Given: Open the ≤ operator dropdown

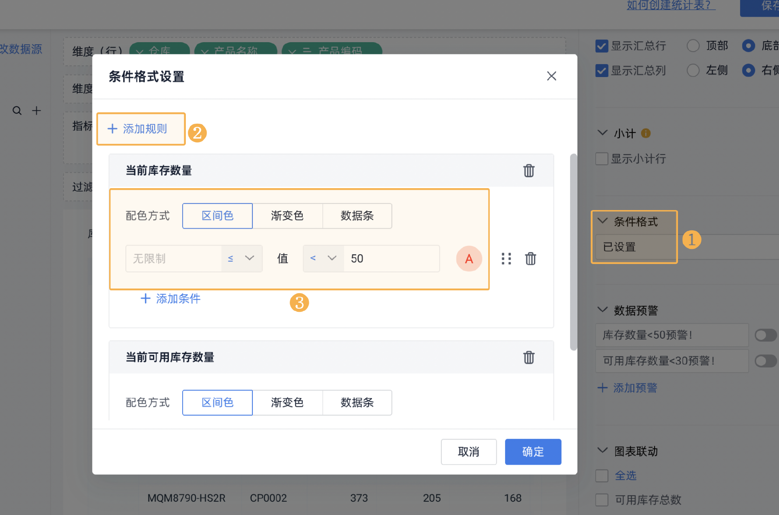Looking at the screenshot, I should click(x=241, y=258).
